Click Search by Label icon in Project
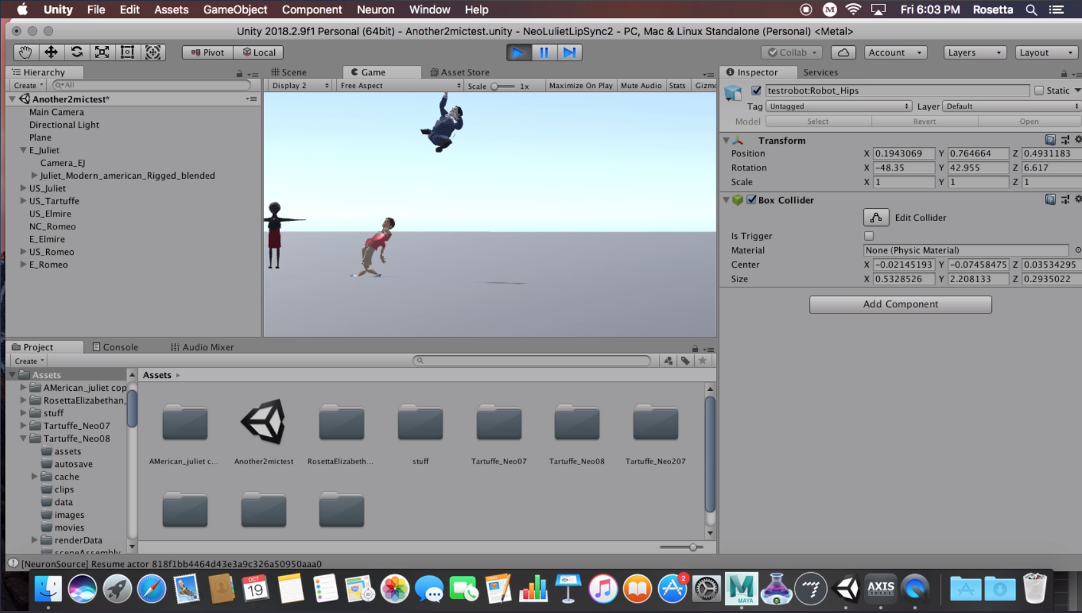The height and width of the screenshot is (613, 1082). (x=685, y=361)
